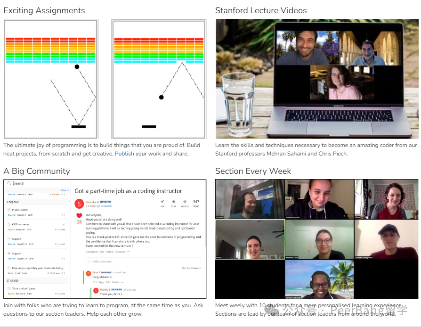Click Shanika B's red avatar on main post
This screenshot has height=327, width=421.
pyautogui.click(x=79, y=204)
